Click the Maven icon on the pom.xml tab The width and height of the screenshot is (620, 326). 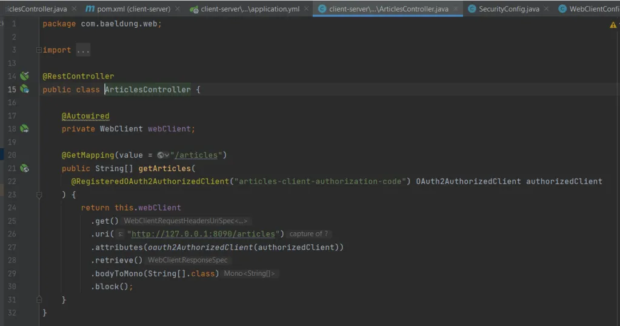(90, 8)
